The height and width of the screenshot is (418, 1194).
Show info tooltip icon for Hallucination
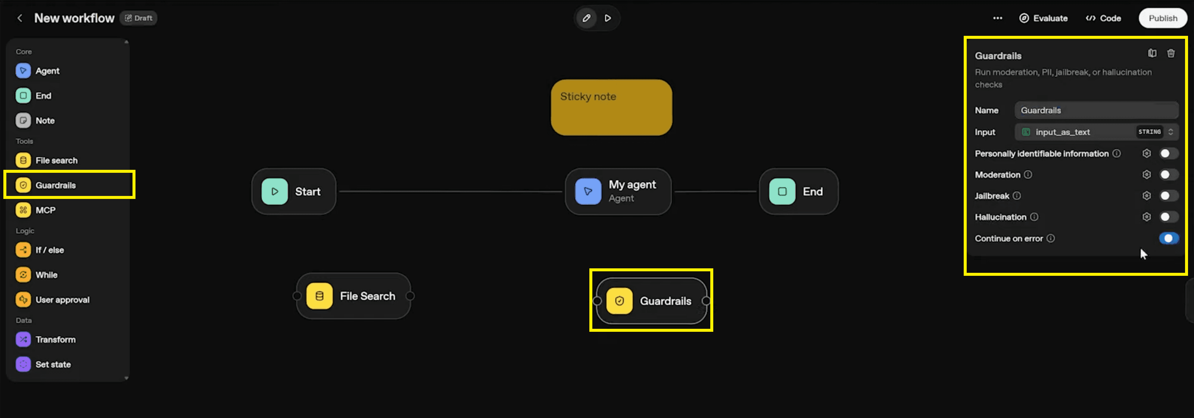click(x=1034, y=217)
